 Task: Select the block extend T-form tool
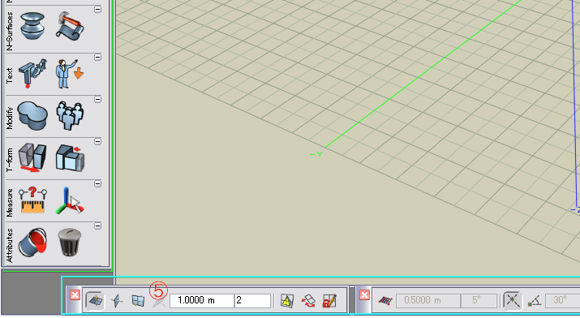[71, 158]
